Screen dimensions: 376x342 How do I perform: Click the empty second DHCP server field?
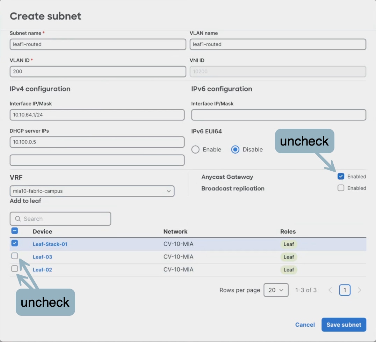coord(97,160)
